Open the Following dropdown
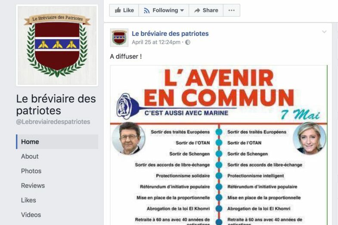This screenshot has height=225, width=338. click(x=164, y=10)
